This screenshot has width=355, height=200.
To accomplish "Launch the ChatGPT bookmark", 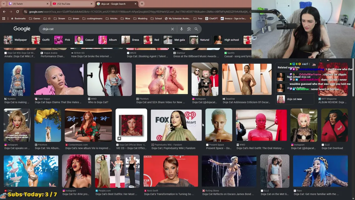I will pos(212,19).
